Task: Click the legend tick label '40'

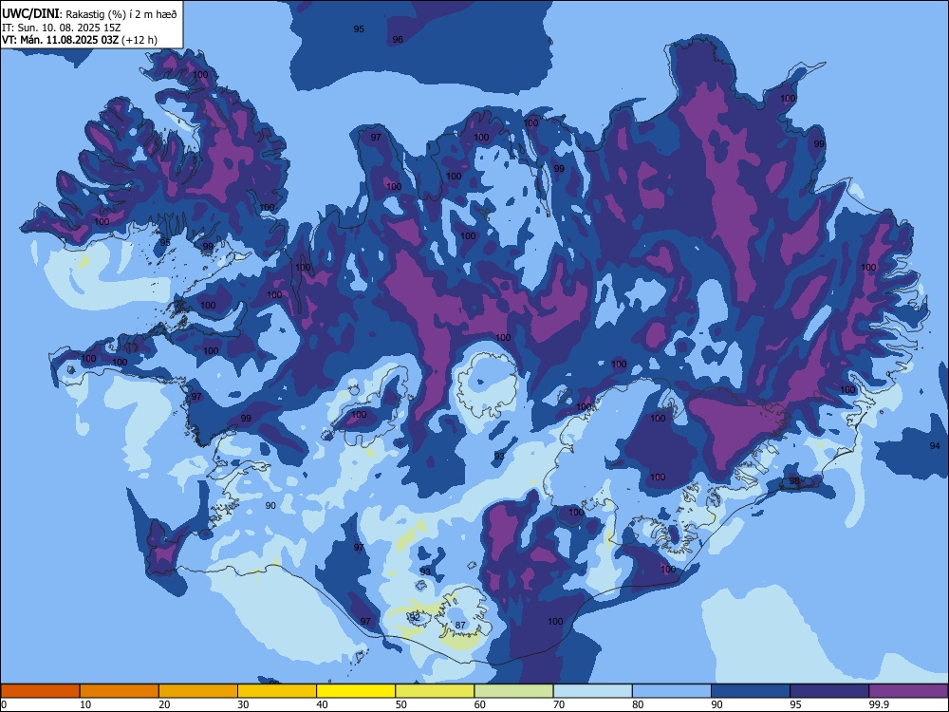Action: (322, 704)
